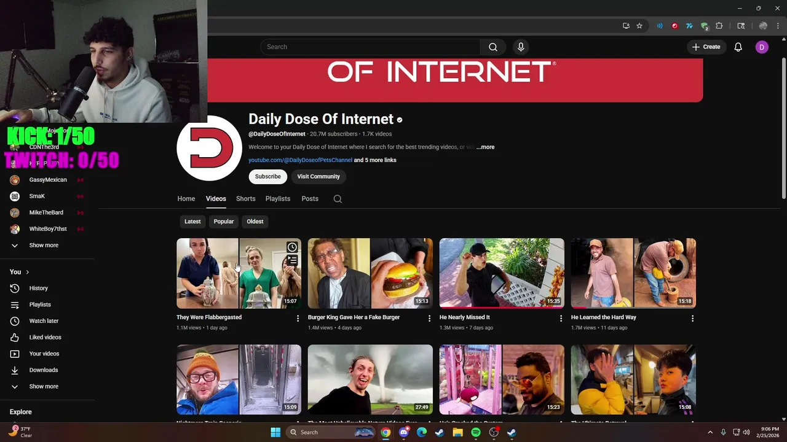787x442 pixels.
Task: Open options menu for They Were Flabbergasted
Action: click(x=298, y=318)
